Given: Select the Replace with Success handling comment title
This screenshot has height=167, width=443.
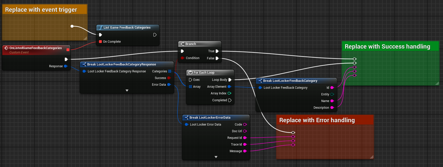Looking at the screenshot, I should point(387,47).
